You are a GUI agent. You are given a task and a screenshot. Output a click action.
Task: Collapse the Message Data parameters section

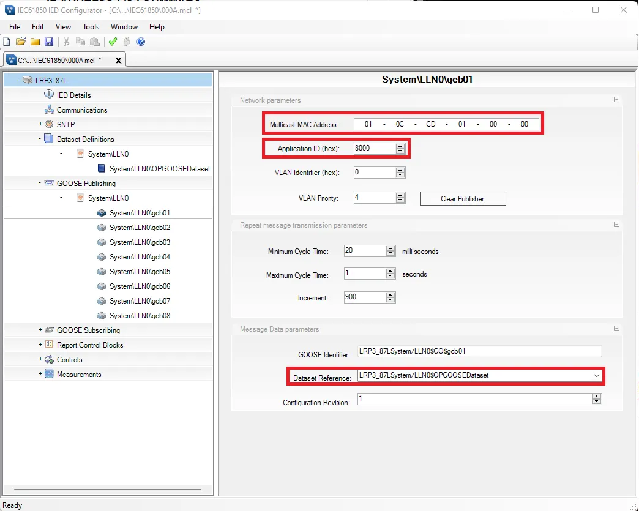(x=616, y=329)
